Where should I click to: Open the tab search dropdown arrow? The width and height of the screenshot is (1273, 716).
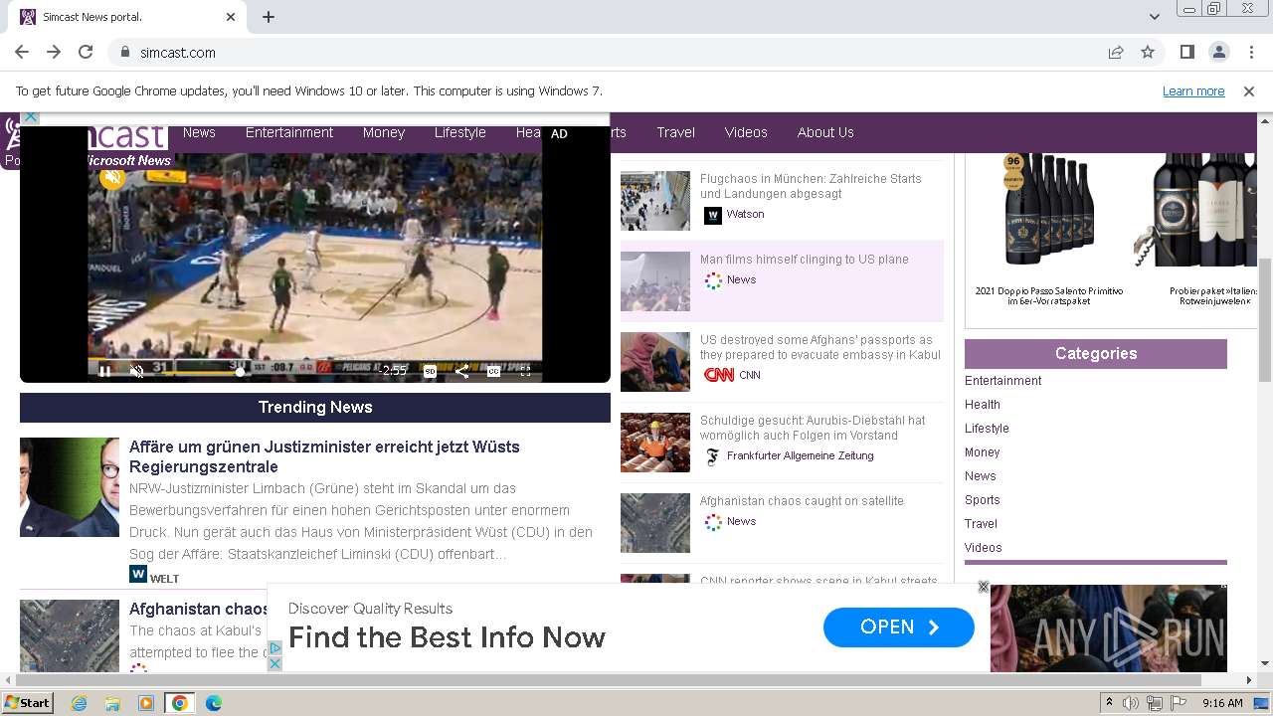click(x=1155, y=17)
